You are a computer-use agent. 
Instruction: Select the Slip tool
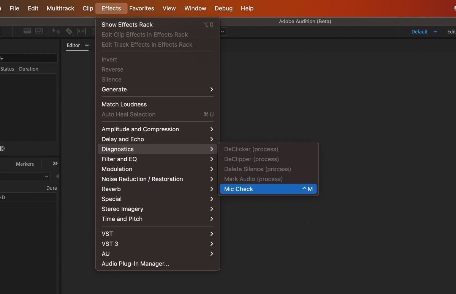click(81, 31)
